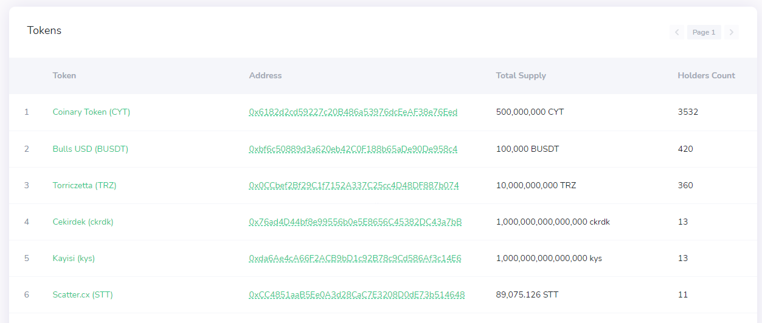Click the Token column header

[64, 76]
